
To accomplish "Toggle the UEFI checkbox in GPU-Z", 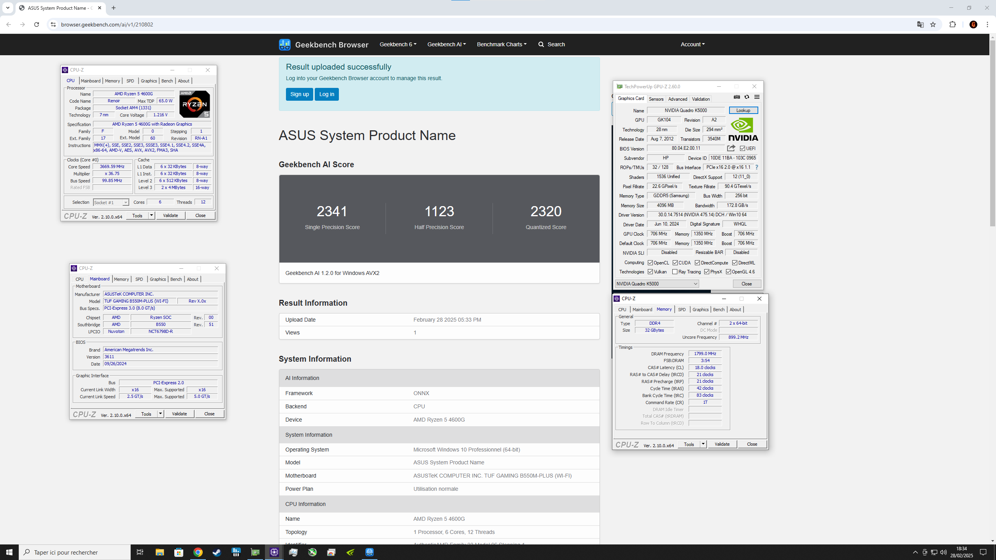I will (x=742, y=149).
